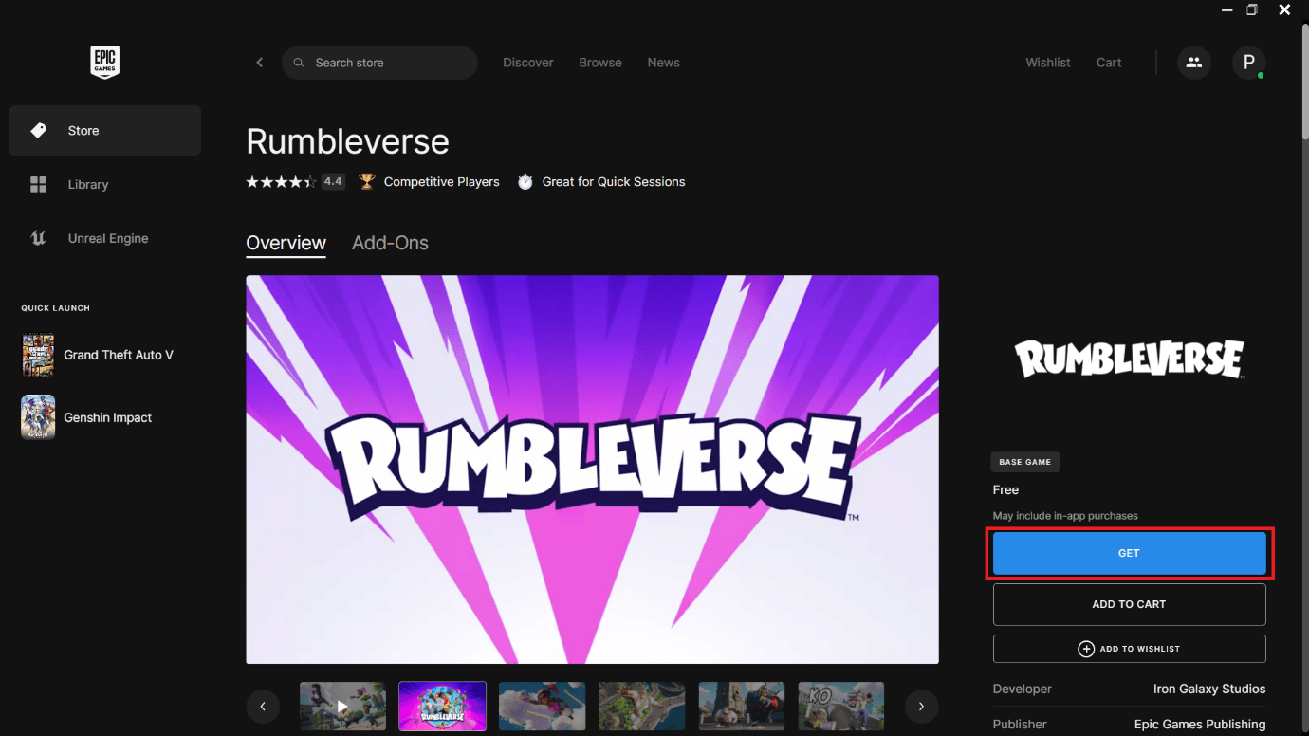Click the GET button
1309x736 pixels.
[1129, 553]
